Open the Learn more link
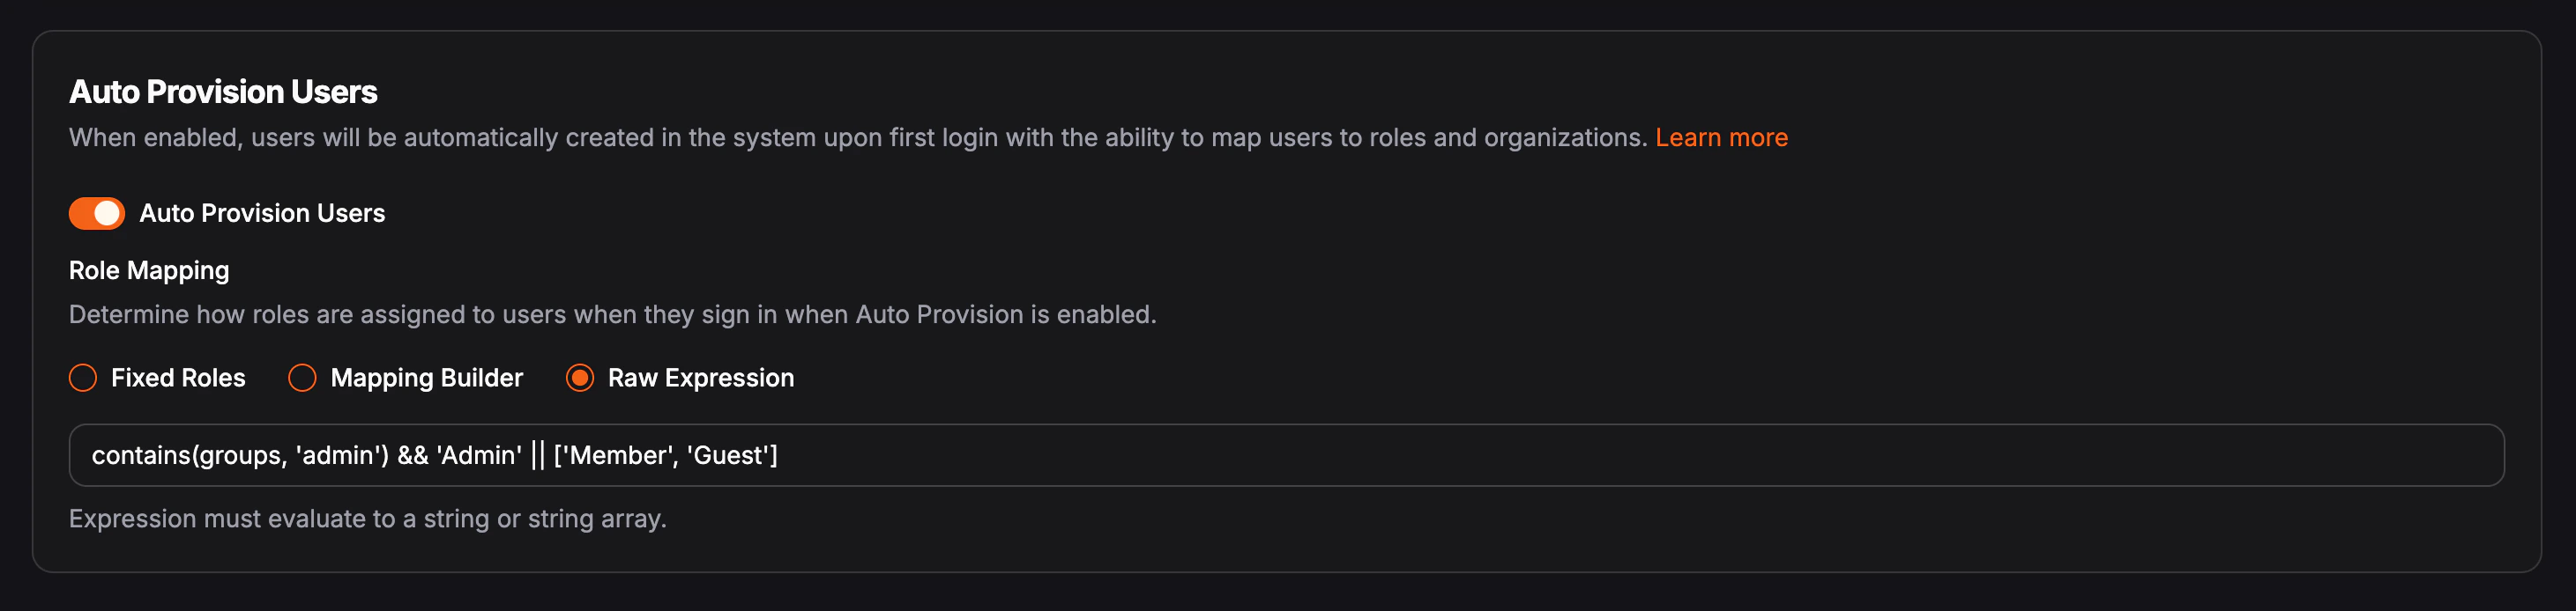This screenshot has width=2576, height=611. tap(1720, 137)
